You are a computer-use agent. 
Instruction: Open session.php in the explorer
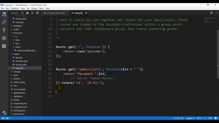click(21, 19)
